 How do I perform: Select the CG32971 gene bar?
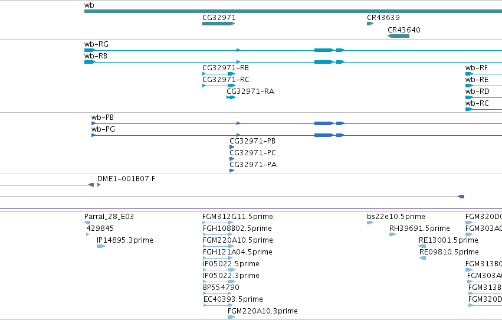pyautogui.click(x=219, y=24)
